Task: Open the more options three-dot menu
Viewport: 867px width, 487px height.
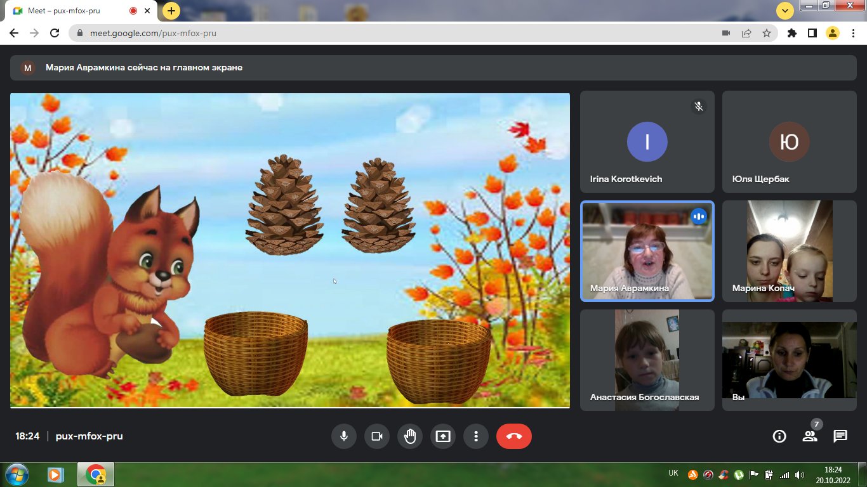Action: click(x=475, y=436)
